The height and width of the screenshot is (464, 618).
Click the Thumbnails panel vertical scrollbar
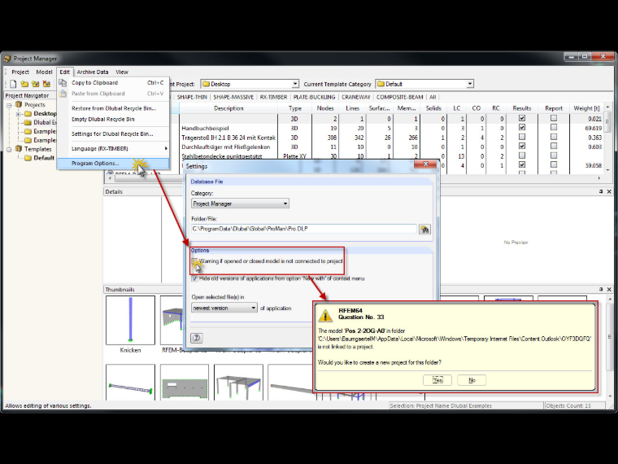click(x=609, y=348)
